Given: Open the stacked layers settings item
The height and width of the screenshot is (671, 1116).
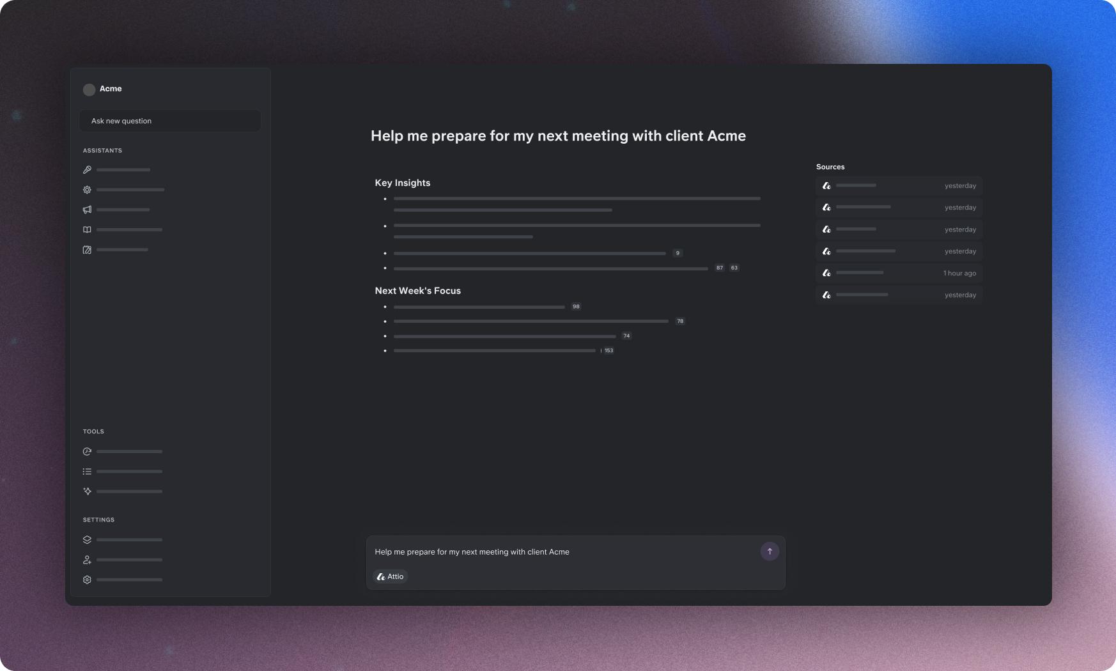Looking at the screenshot, I should point(88,540).
